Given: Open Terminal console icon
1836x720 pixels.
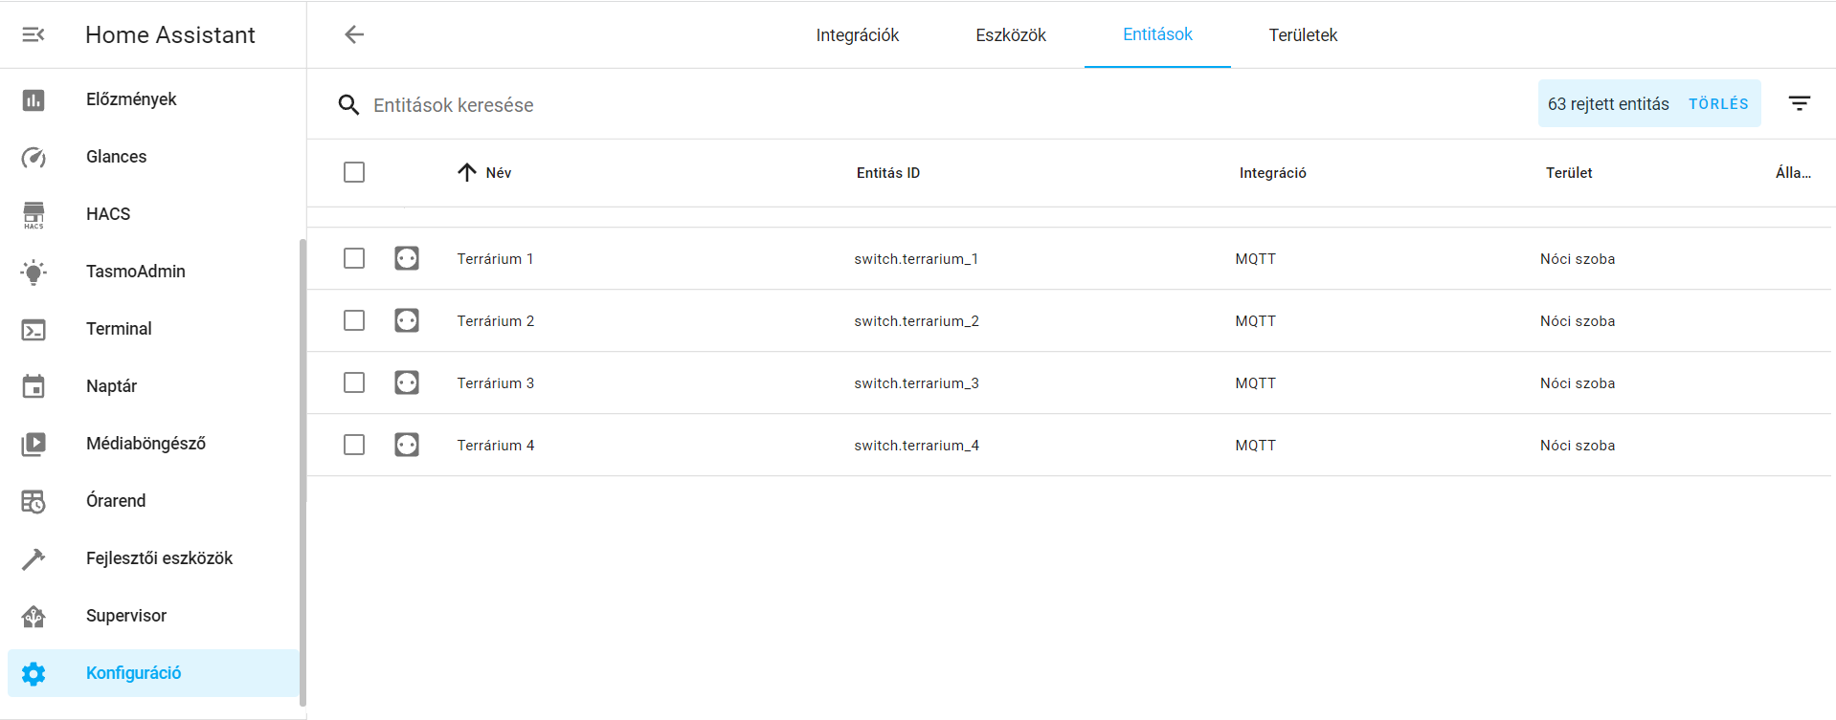Looking at the screenshot, I should pos(34,329).
